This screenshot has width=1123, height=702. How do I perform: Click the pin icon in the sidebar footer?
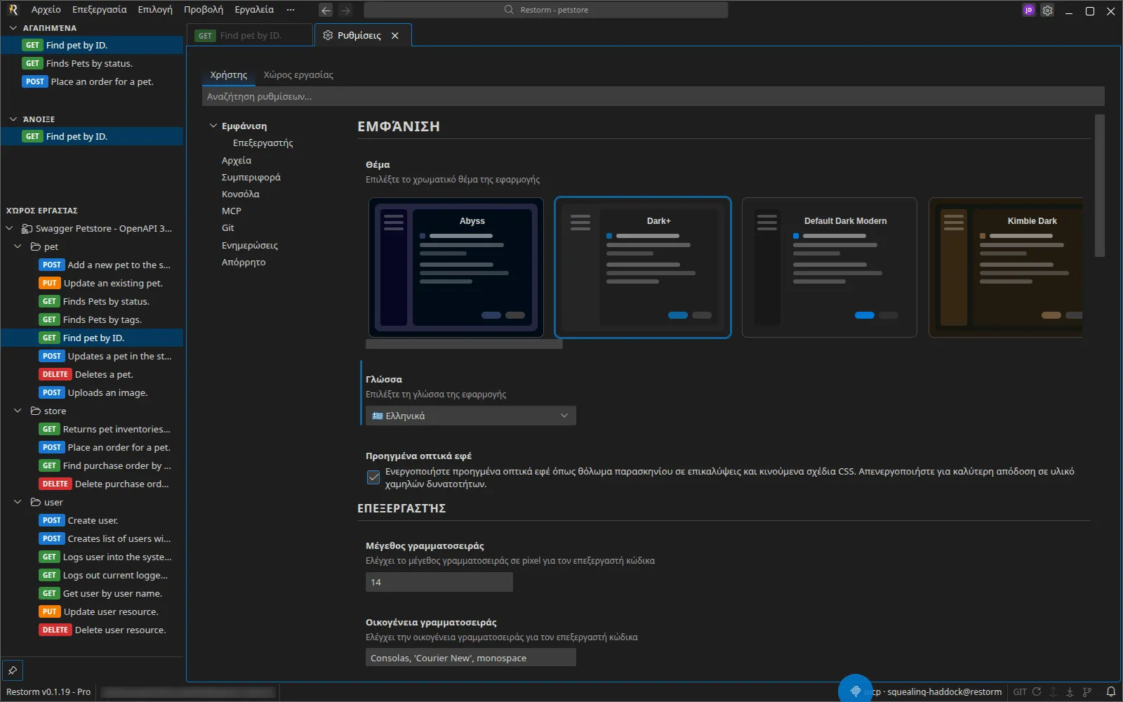tap(13, 670)
